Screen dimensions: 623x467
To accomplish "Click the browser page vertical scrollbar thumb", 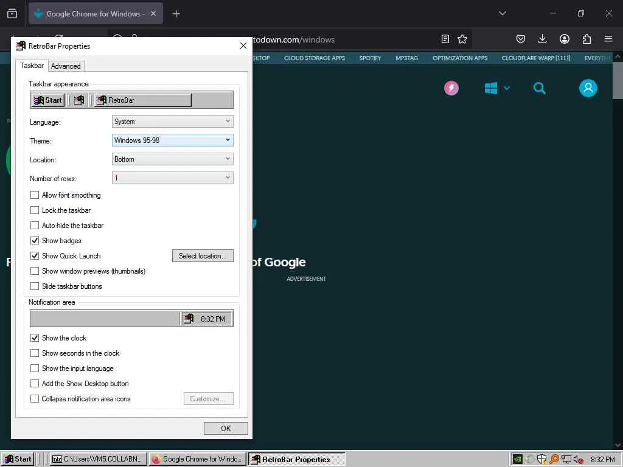I will click(x=618, y=81).
